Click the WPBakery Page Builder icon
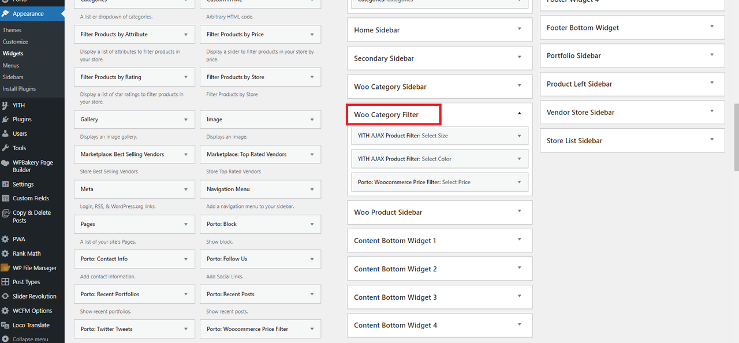The image size is (739, 343). (x=6, y=163)
